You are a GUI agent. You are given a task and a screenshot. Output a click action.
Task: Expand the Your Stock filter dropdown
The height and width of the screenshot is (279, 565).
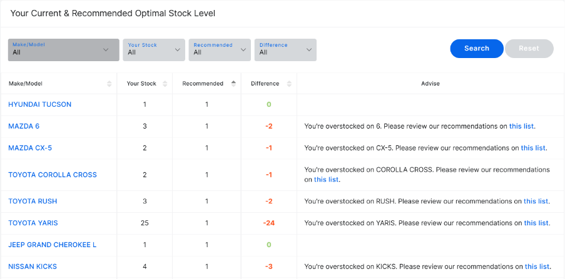tap(154, 50)
